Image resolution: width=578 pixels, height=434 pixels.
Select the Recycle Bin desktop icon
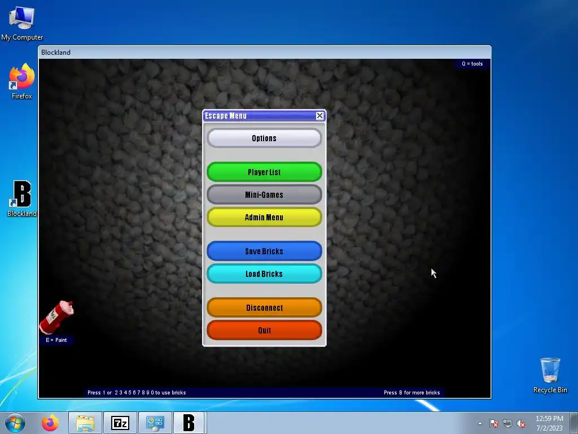(x=550, y=375)
